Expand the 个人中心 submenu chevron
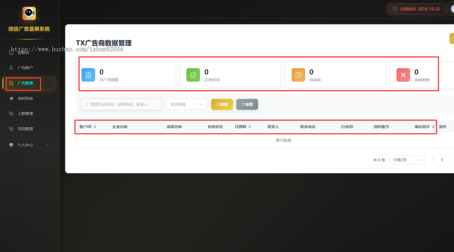Image resolution: width=454 pixels, height=252 pixels. pyautogui.click(x=48, y=145)
